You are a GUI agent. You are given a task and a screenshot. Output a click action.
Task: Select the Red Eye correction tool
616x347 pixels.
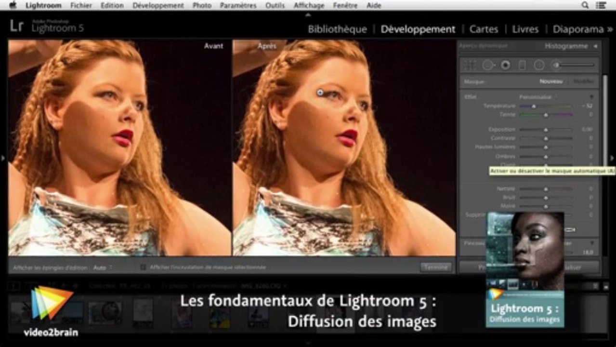pyautogui.click(x=505, y=65)
